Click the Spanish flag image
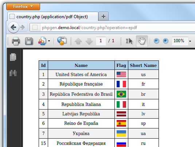 [121, 123]
